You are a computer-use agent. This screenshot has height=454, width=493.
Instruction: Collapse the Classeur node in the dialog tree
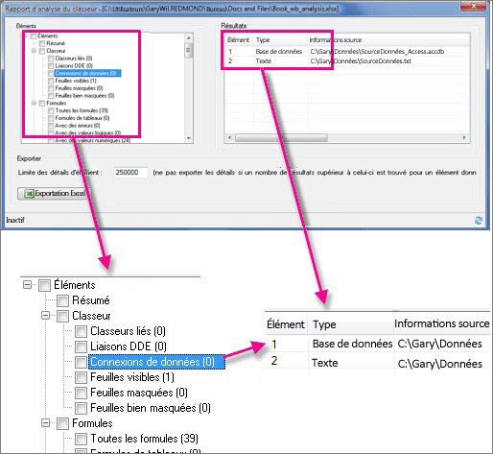tap(34, 51)
